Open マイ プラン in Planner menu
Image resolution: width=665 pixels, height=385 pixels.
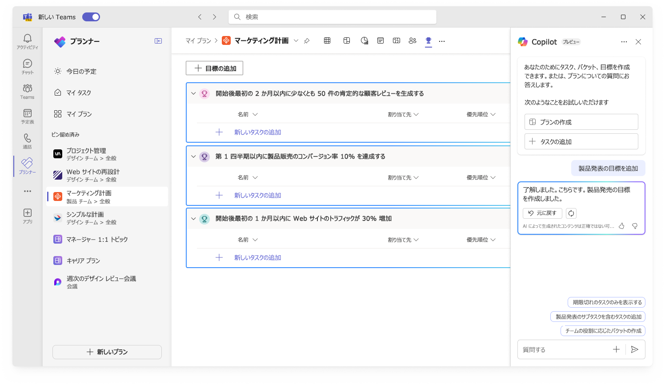tap(108, 114)
